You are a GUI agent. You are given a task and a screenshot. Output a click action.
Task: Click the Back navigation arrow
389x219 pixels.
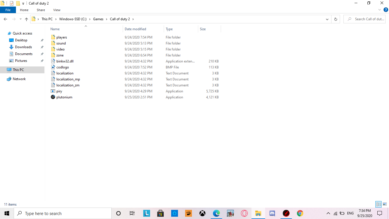click(x=5, y=19)
